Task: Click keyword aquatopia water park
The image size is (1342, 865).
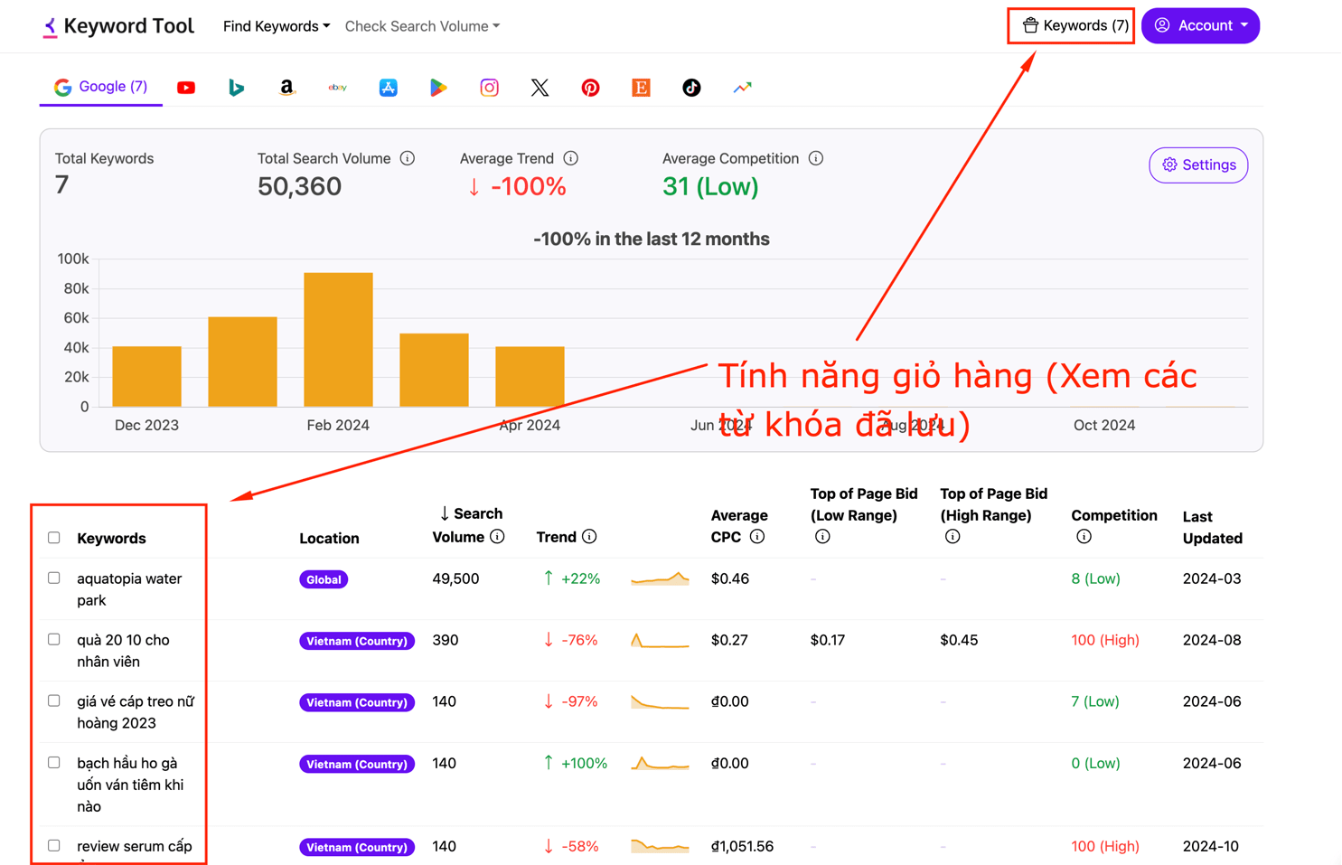Action: (x=129, y=589)
